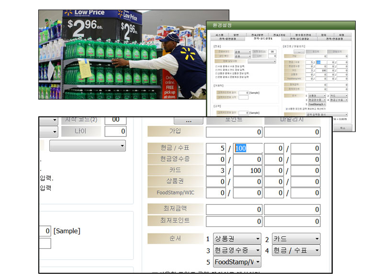Click the FoodStamp/WIC label in the enlarged view

click(175, 192)
